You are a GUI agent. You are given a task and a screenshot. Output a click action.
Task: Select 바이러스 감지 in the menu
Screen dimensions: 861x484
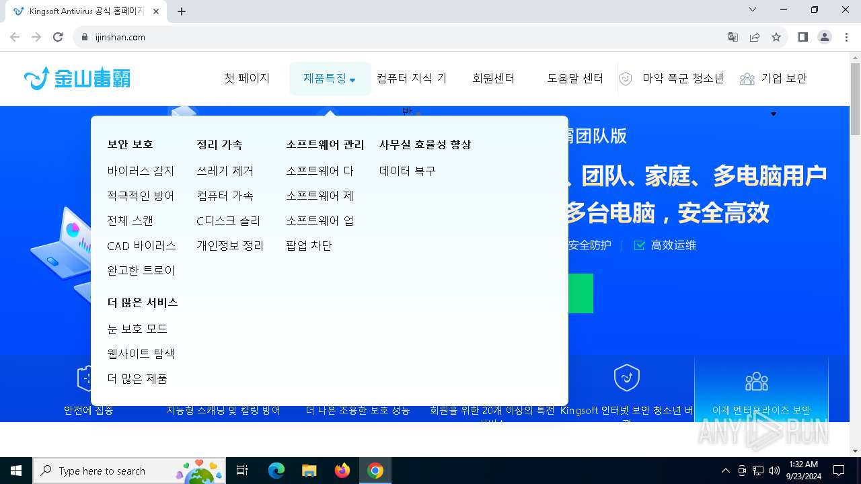[x=141, y=171]
